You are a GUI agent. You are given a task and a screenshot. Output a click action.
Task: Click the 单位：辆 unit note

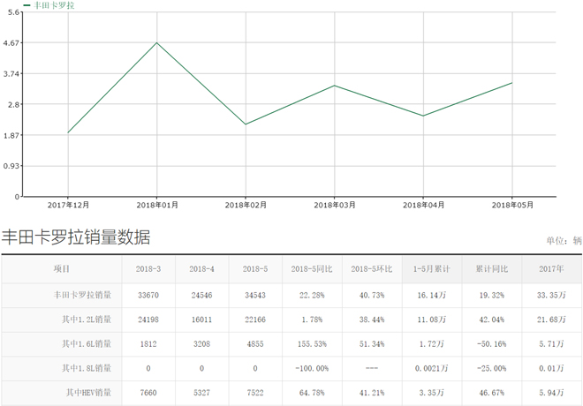pyautogui.click(x=564, y=241)
